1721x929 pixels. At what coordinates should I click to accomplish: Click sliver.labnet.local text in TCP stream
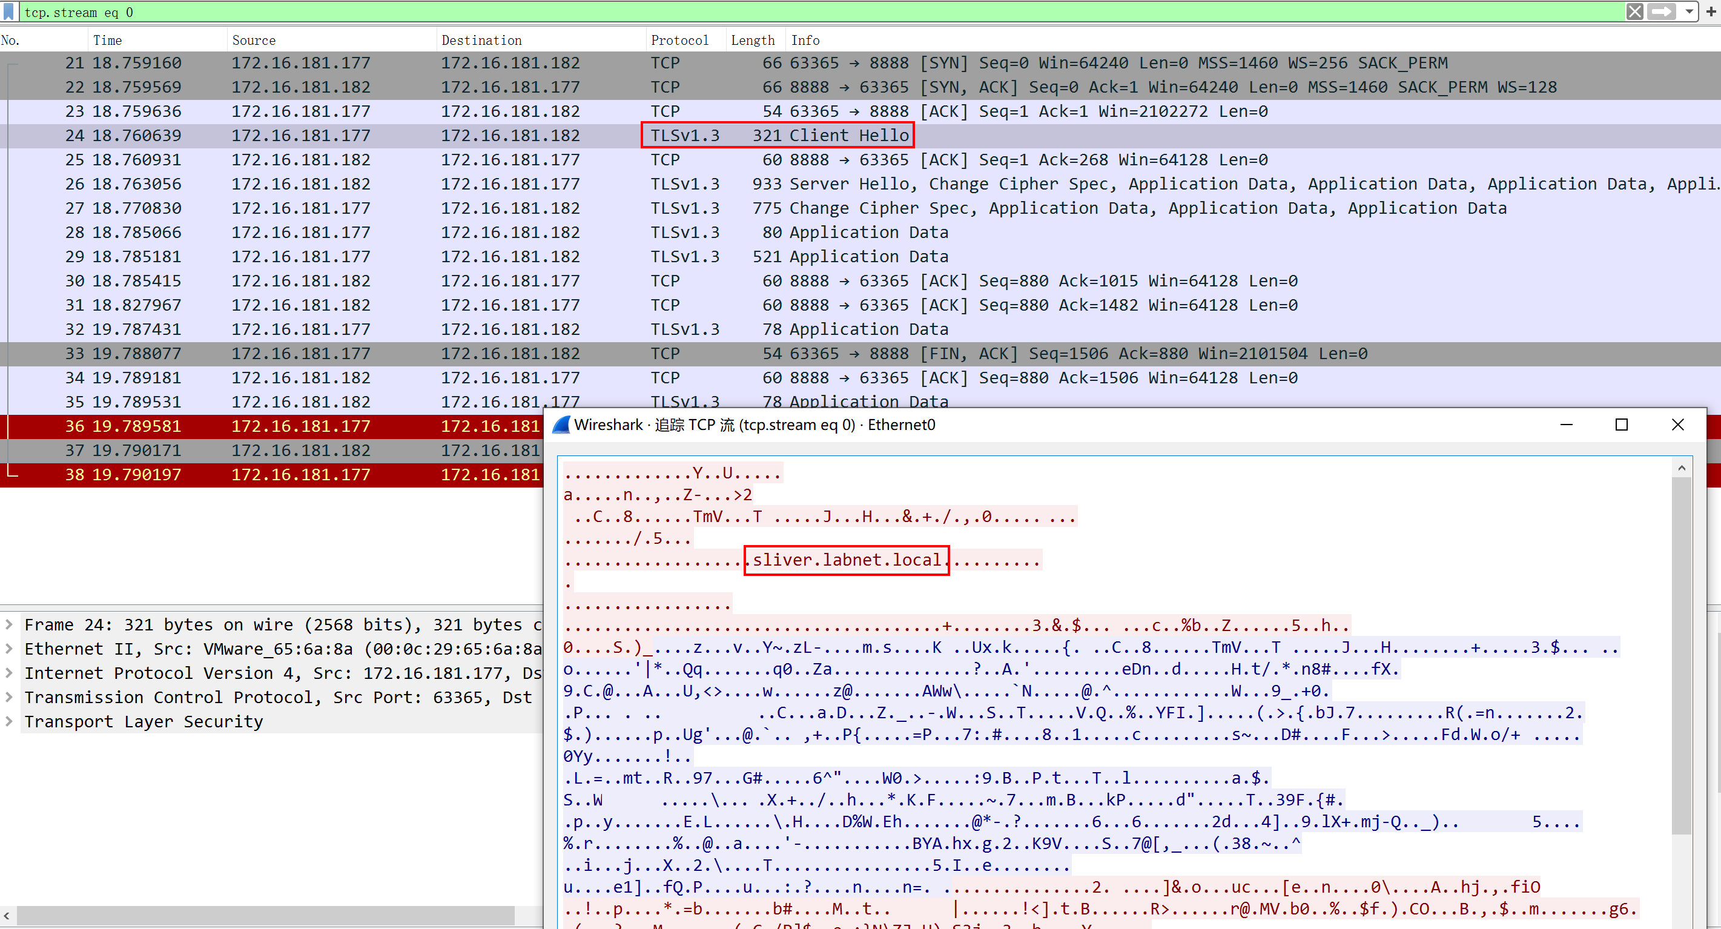847,560
